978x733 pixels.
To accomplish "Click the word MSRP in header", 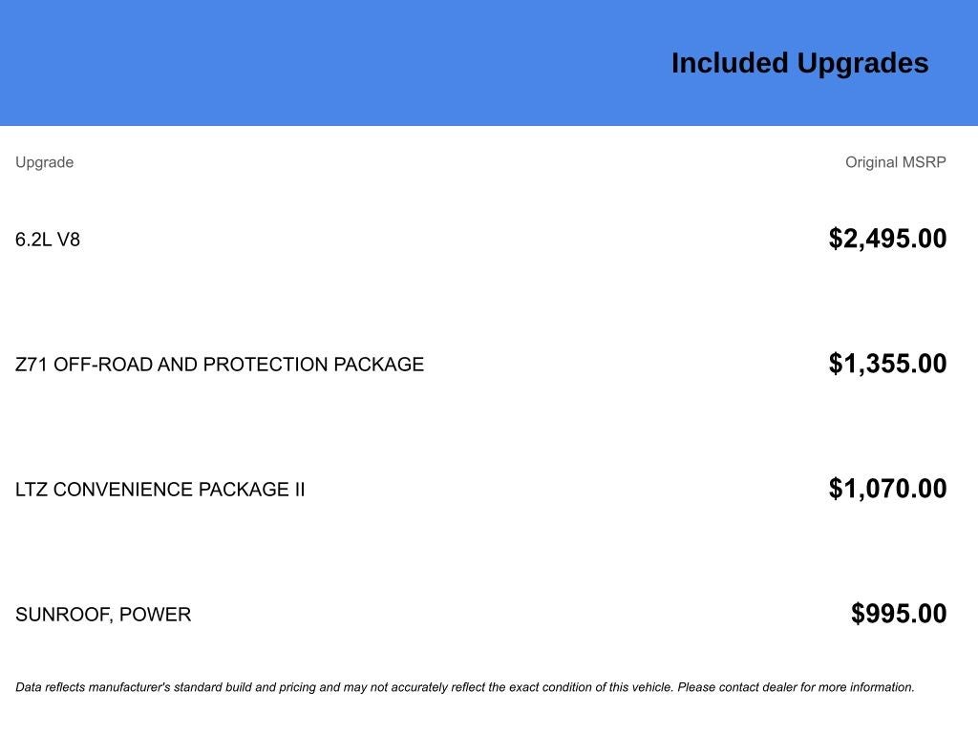I will coord(925,162).
